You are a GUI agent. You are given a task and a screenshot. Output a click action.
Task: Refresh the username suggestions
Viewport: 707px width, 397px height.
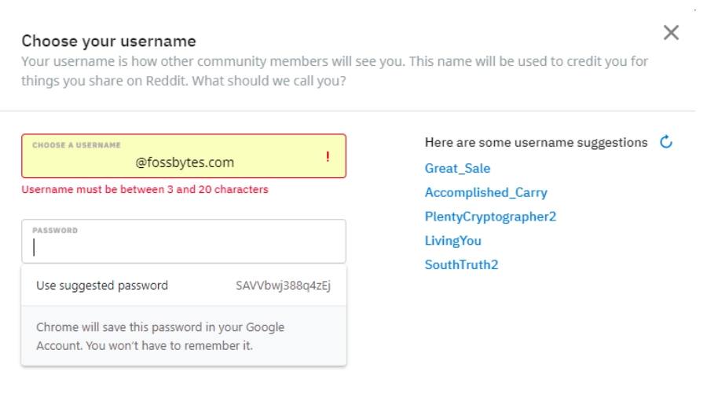[x=666, y=142]
